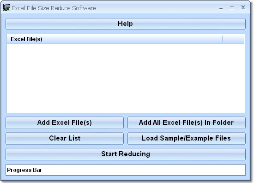
Task: Load Sample/Example Files
Action: tap(187, 138)
